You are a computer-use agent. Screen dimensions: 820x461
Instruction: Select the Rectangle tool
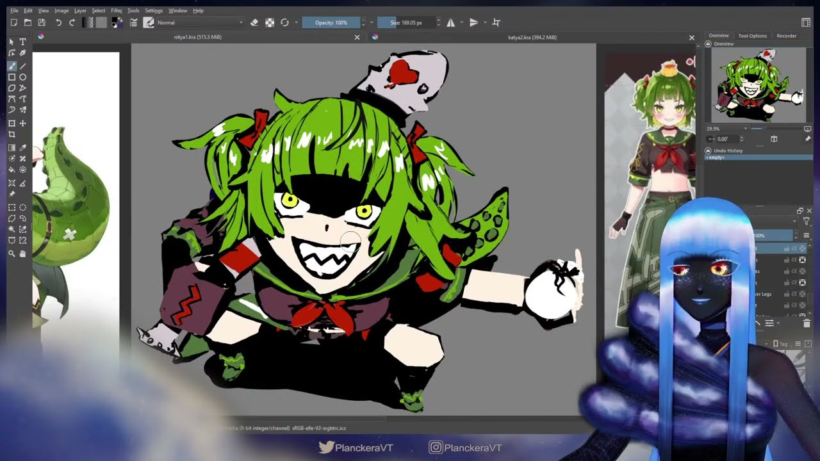pyautogui.click(x=12, y=77)
